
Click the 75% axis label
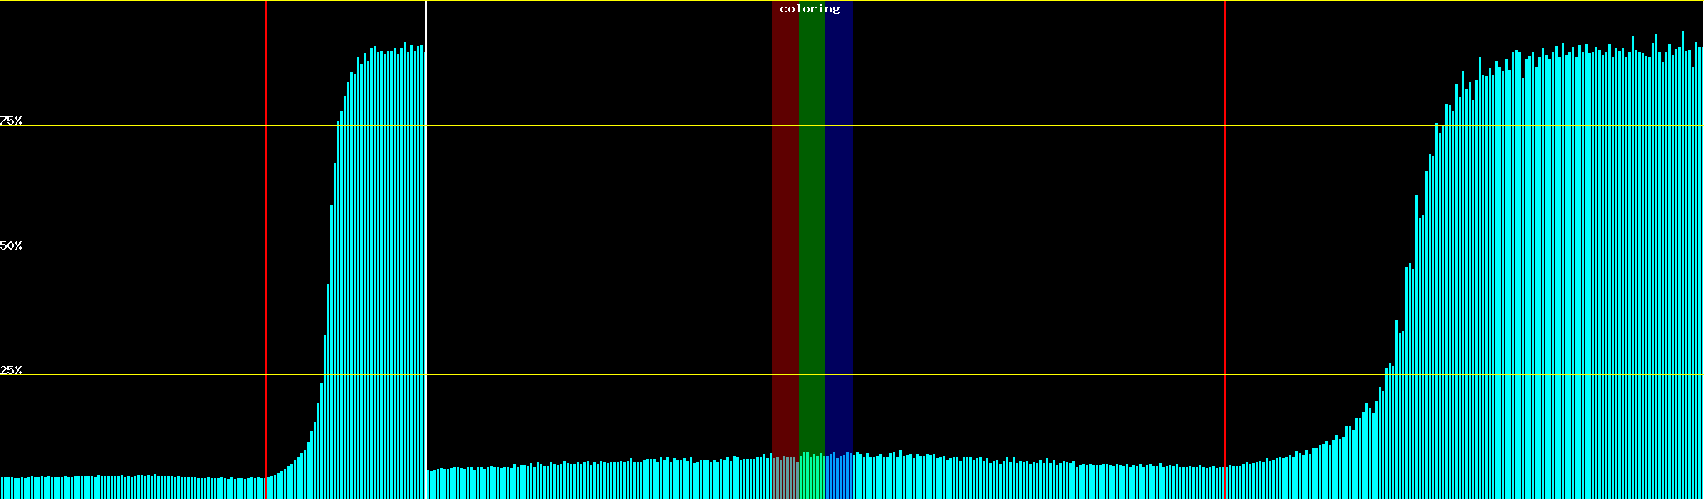tap(11, 121)
